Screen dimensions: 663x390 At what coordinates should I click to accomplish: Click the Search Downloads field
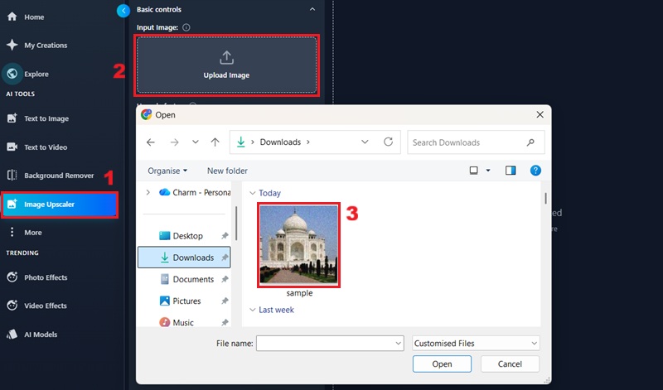point(477,142)
